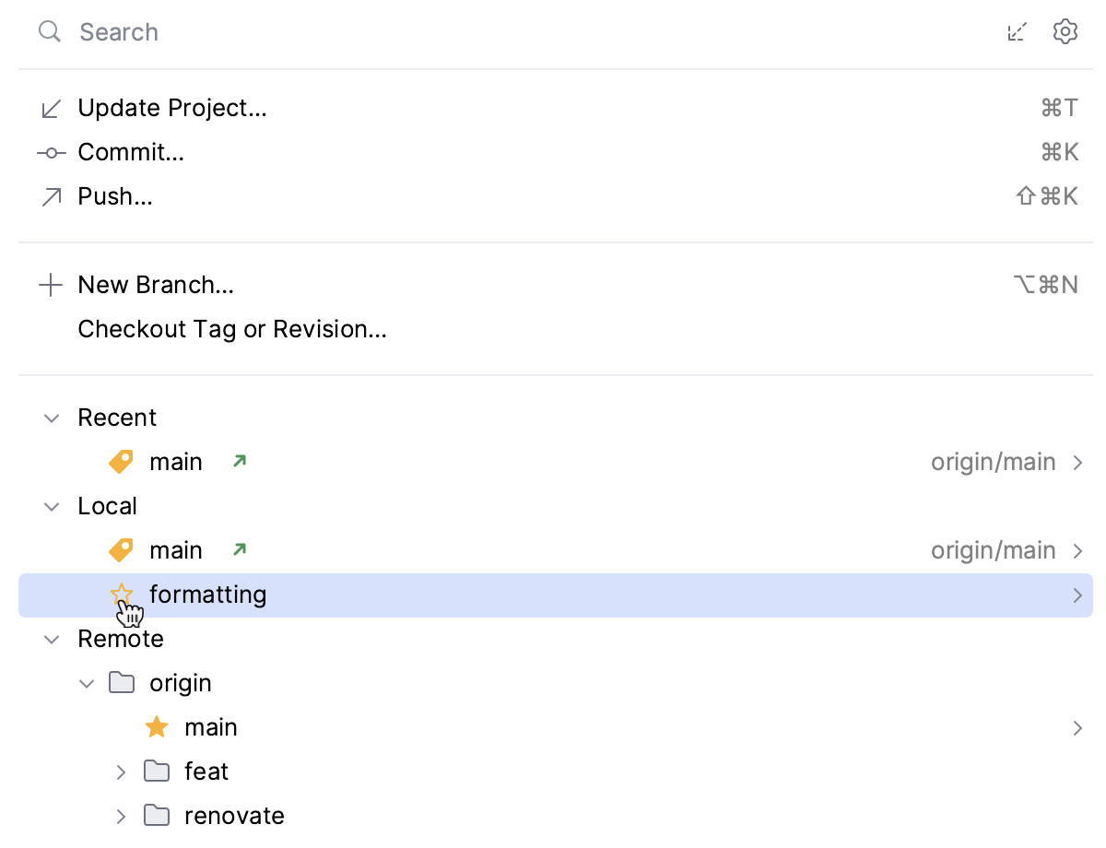Collapse the Local branches section
The height and width of the screenshot is (848, 1106).
pyautogui.click(x=52, y=507)
